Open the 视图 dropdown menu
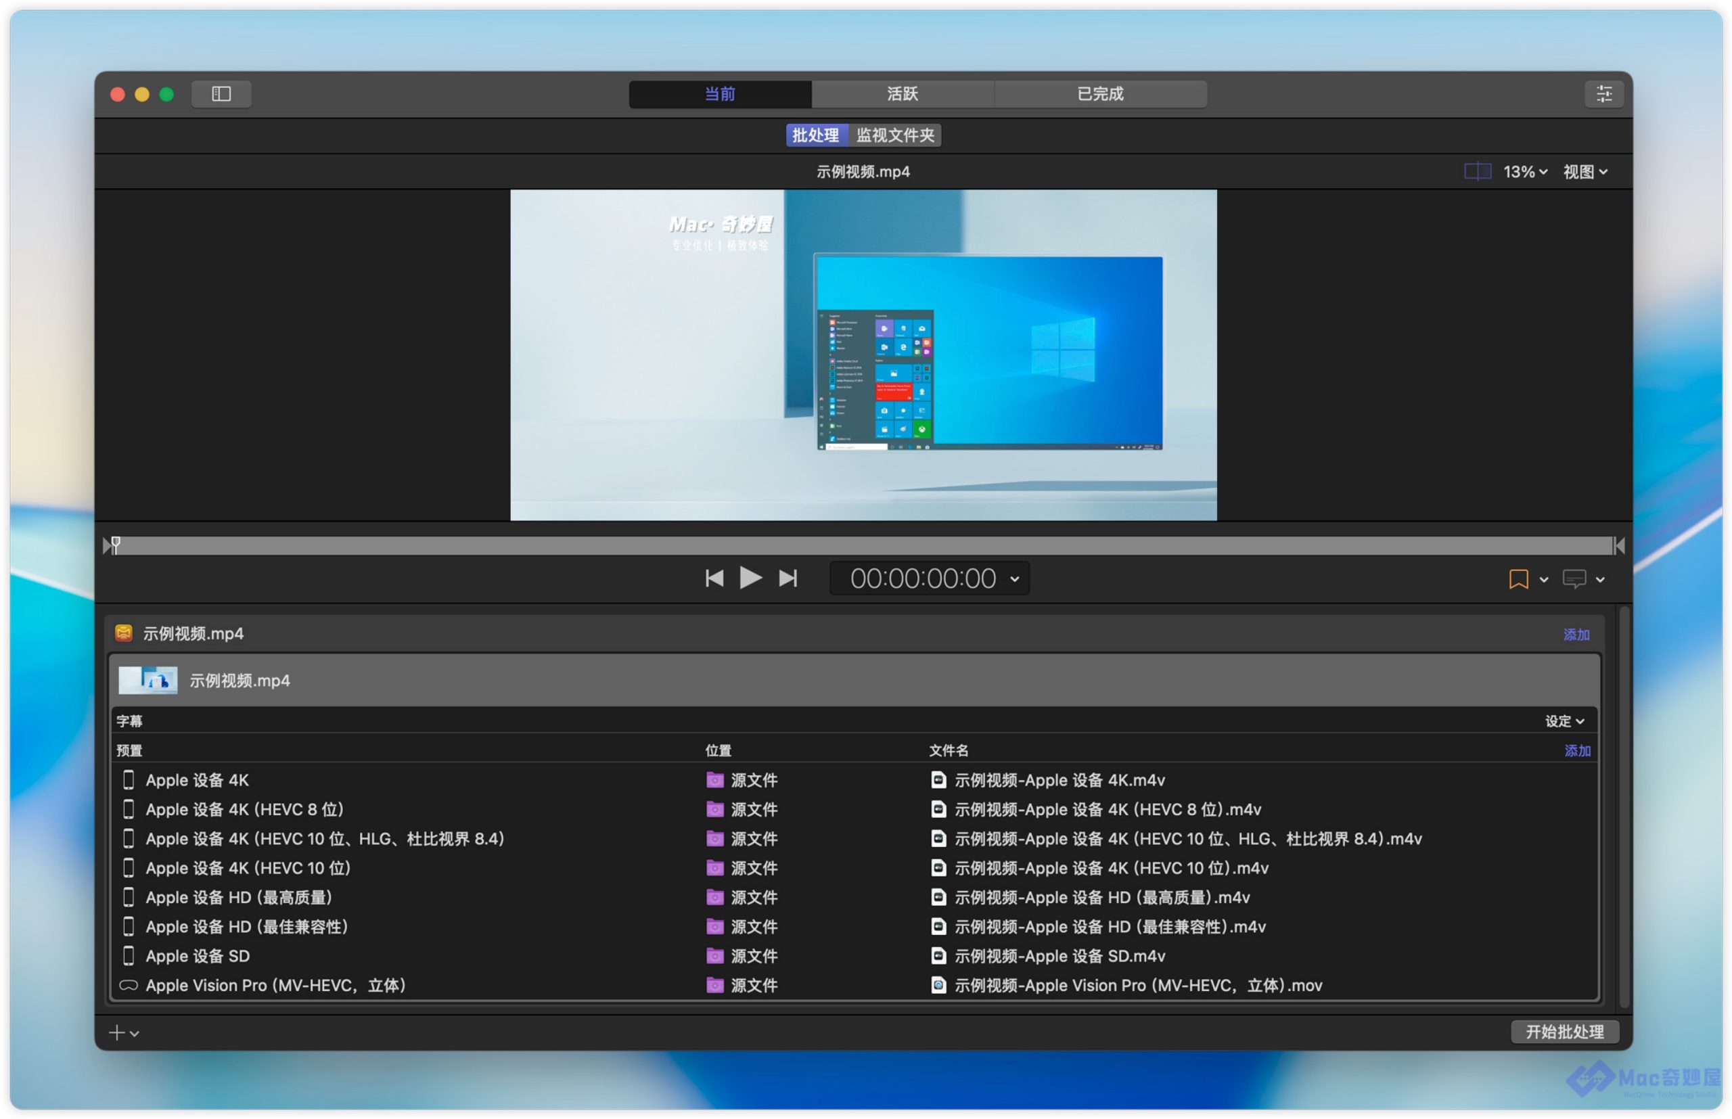Viewport: 1732px width, 1119px height. (1585, 173)
